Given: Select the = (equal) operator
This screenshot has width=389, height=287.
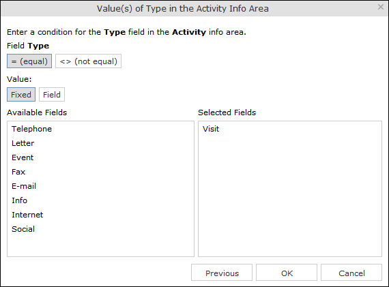Looking at the screenshot, I should pos(29,61).
